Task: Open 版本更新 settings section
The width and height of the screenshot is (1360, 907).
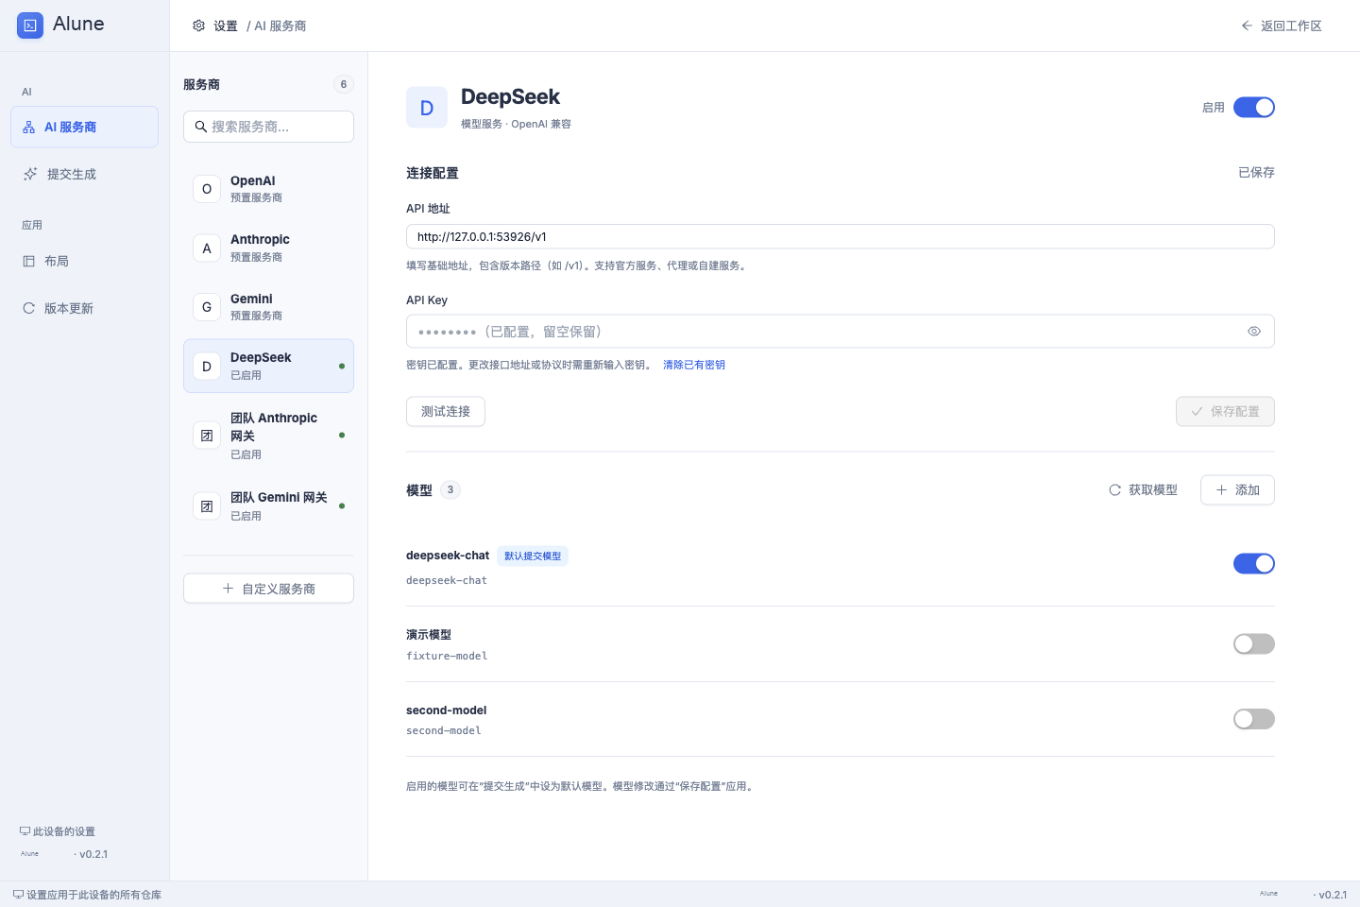Action: click(84, 308)
